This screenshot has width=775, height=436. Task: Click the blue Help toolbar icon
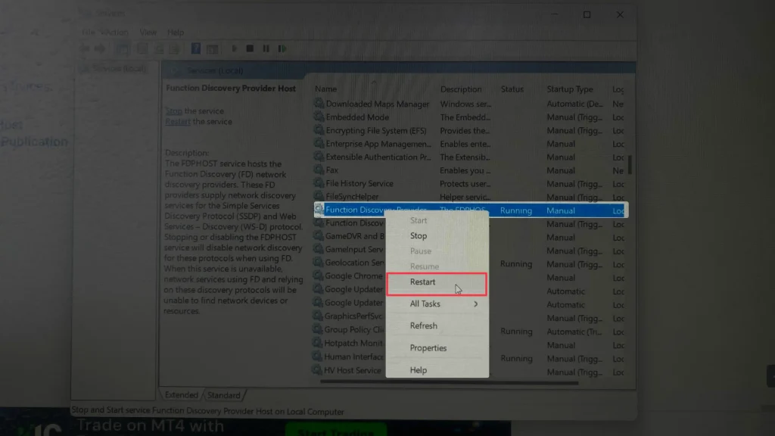point(196,48)
